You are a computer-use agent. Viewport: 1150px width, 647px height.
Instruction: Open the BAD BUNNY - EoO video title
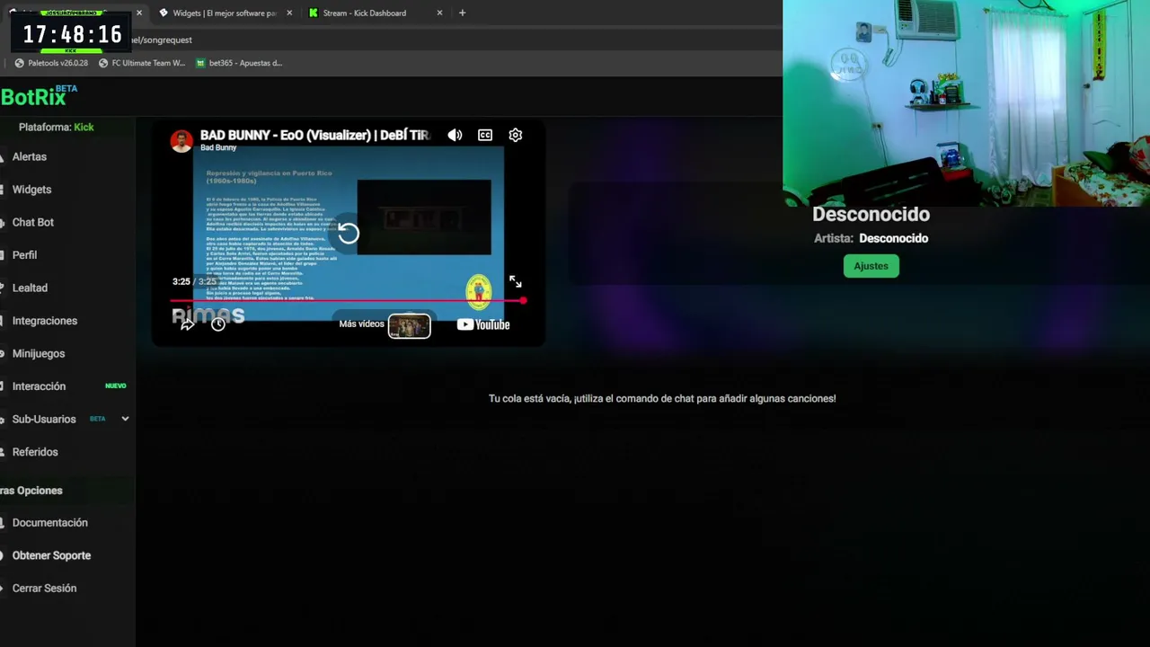pyautogui.click(x=314, y=135)
